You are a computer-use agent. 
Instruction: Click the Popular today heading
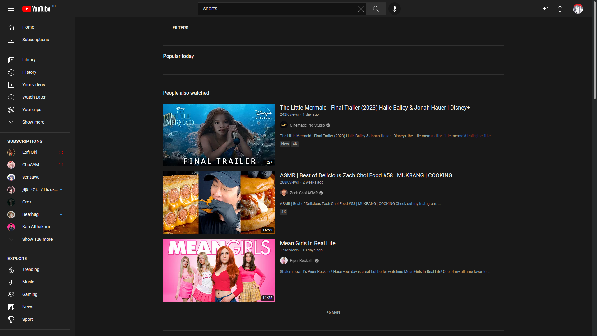click(x=178, y=56)
